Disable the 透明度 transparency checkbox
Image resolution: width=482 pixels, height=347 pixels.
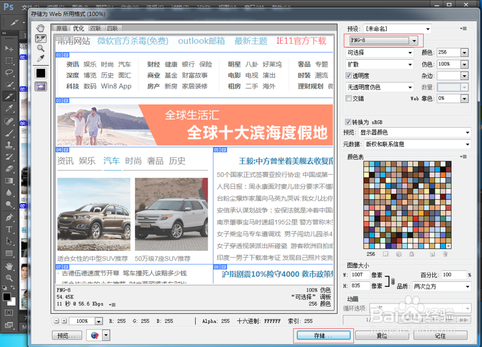348,75
